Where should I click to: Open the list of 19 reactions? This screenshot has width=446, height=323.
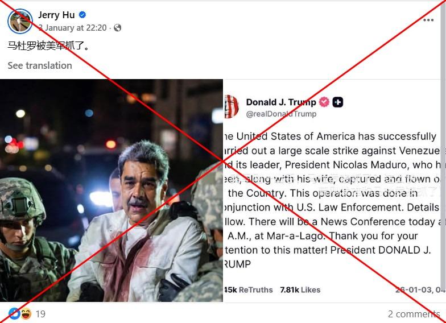[x=40, y=313]
